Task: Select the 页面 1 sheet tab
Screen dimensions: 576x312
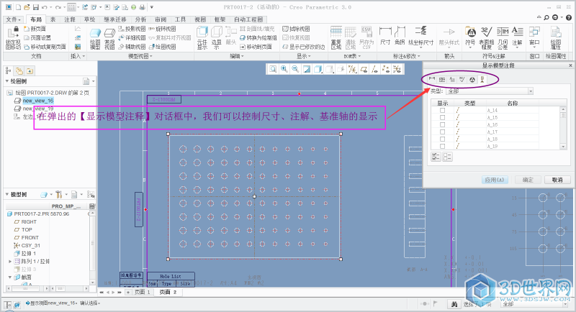Action: pos(143,292)
